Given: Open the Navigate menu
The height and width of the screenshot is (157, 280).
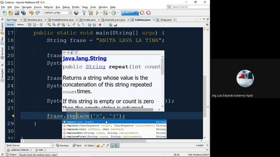Looking at the screenshot, I should click(27, 7).
